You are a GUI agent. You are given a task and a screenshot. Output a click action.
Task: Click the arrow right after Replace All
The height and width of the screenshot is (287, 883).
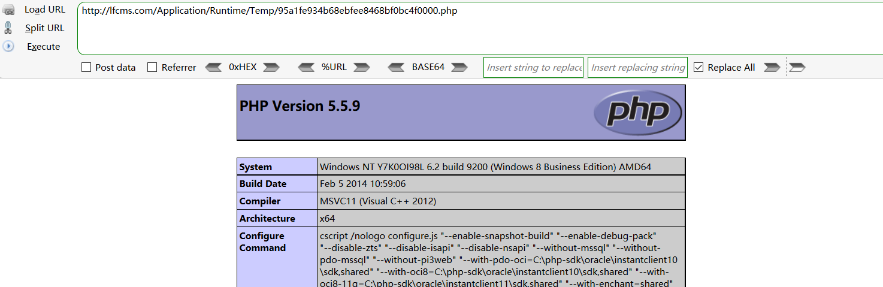(x=772, y=67)
